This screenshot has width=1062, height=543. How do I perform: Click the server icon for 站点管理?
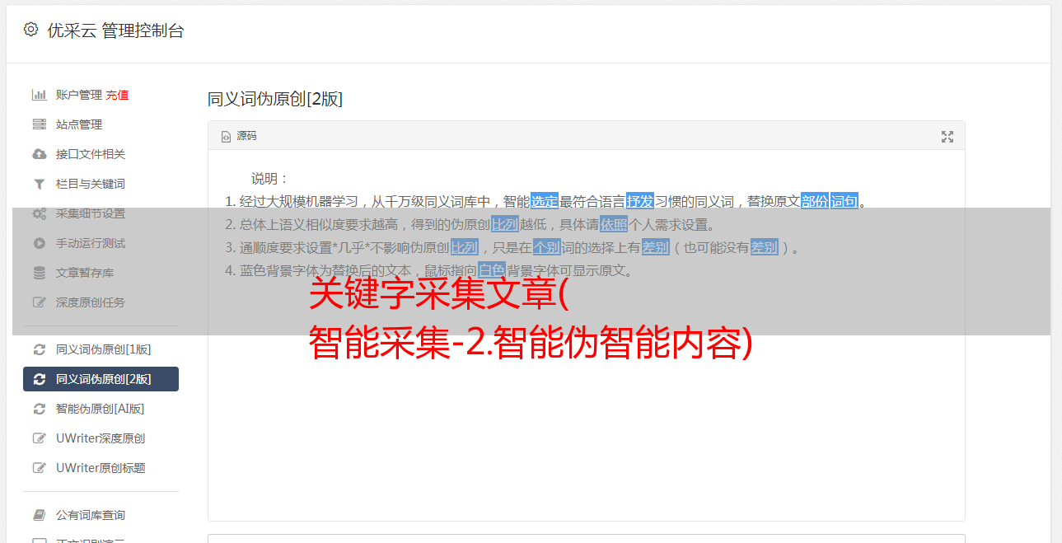click(x=39, y=124)
